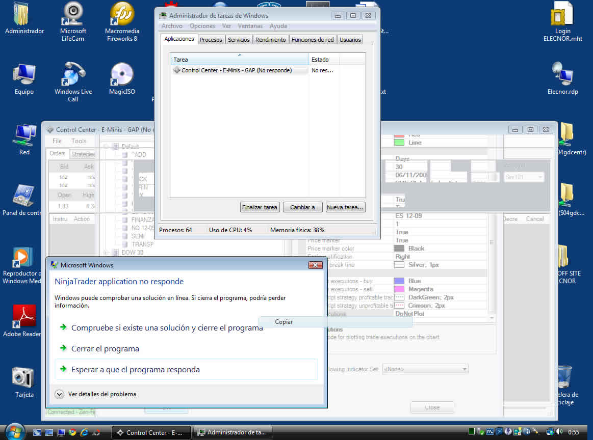Click the taskbar clock showing 0:55
The width and height of the screenshot is (593, 440).
[x=573, y=432]
